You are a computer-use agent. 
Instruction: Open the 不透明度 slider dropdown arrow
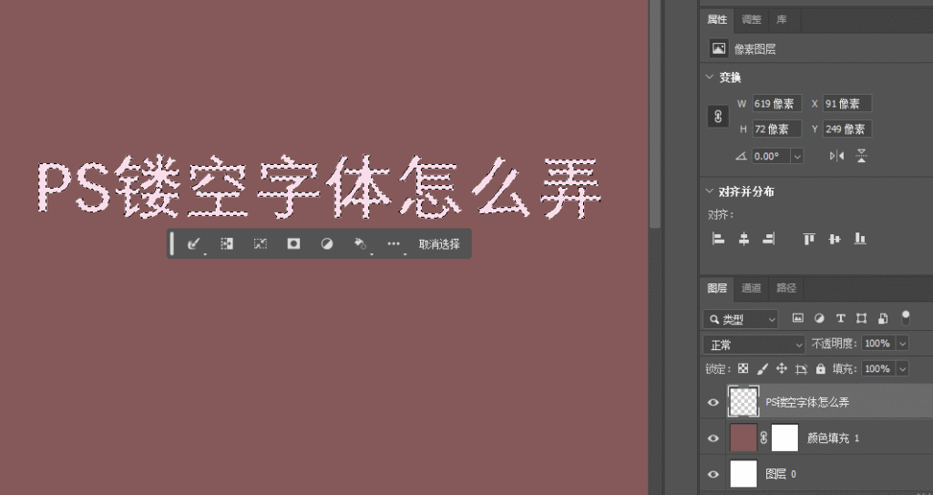903,344
